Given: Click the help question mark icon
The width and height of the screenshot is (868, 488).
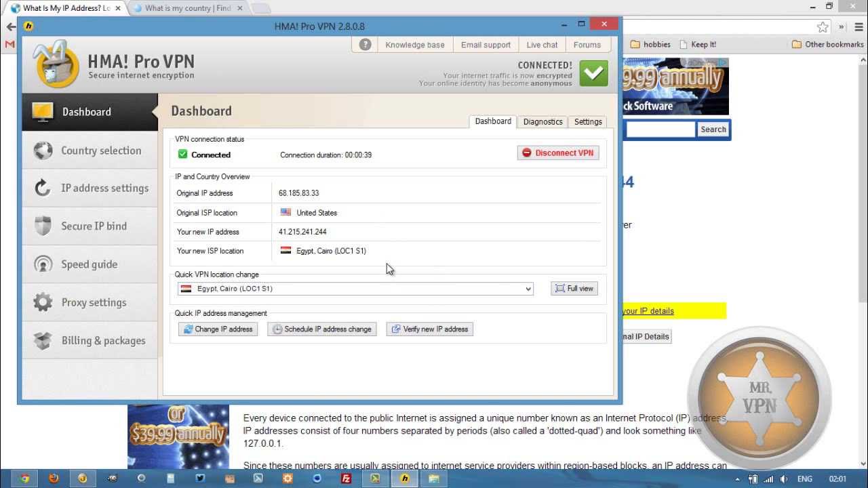Looking at the screenshot, I should pyautogui.click(x=366, y=45).
